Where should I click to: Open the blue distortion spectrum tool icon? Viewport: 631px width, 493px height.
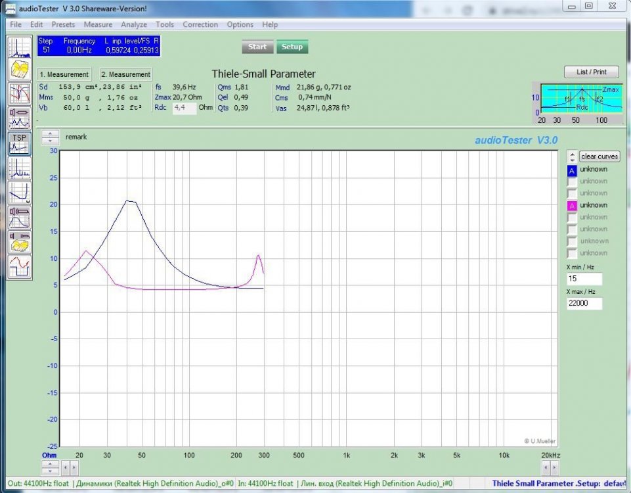[x=19, y=168]
